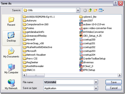Select the RootkitRevealer folder
This screenshot has height=94, width=125.
pyautogui.click(x=33, y=66)
